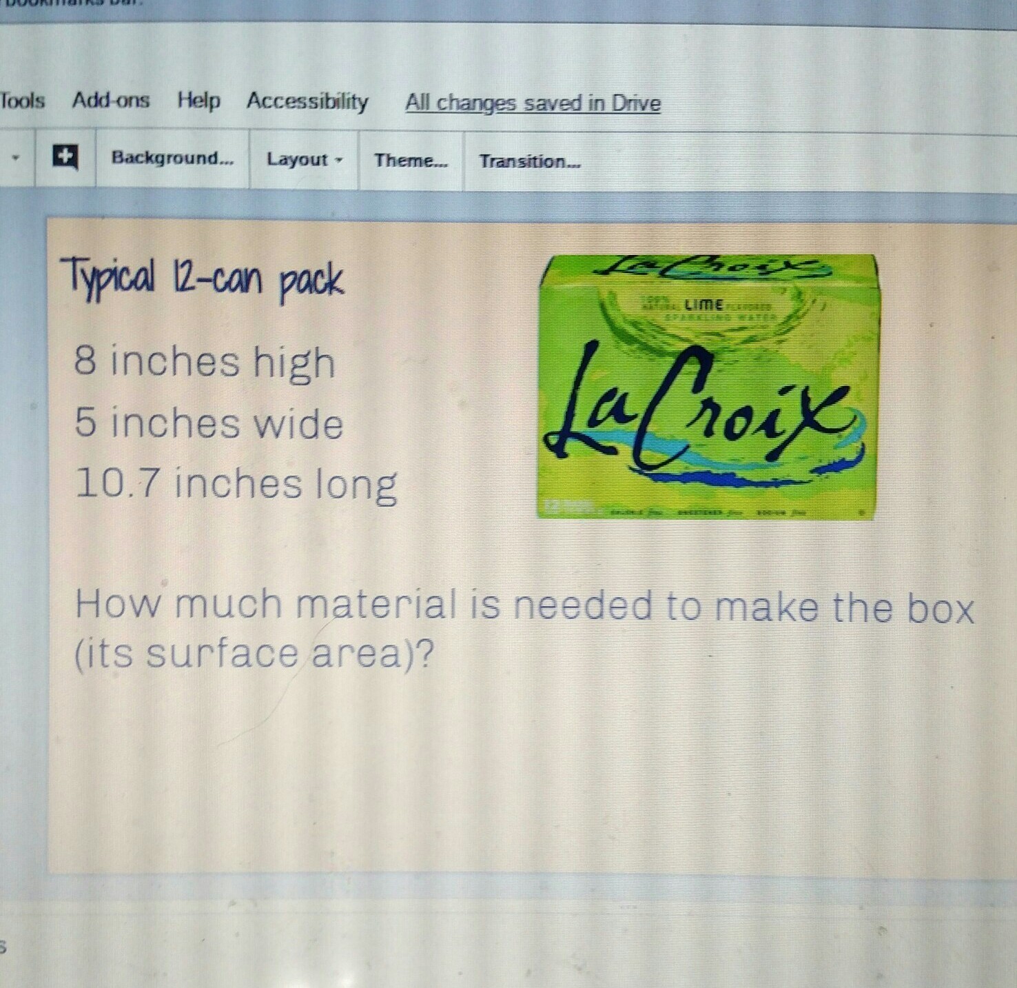The image size is (1017, 988).
Task: Open the toolbar dropdown arrow left of comment icon
Action: coord(15,157)
